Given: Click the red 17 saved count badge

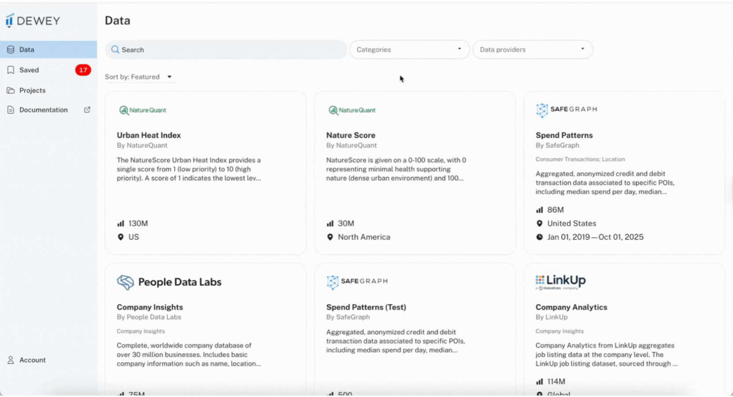Looking at the screenshot, I should [83, 70].
